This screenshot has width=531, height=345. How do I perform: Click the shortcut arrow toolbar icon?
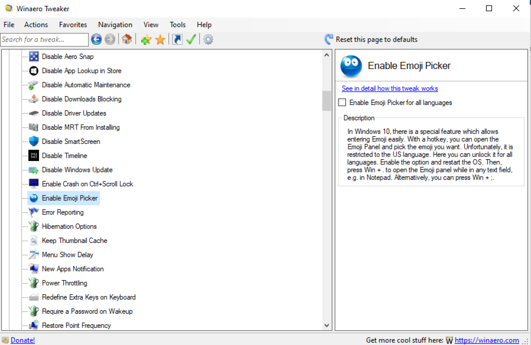point(177,40)
